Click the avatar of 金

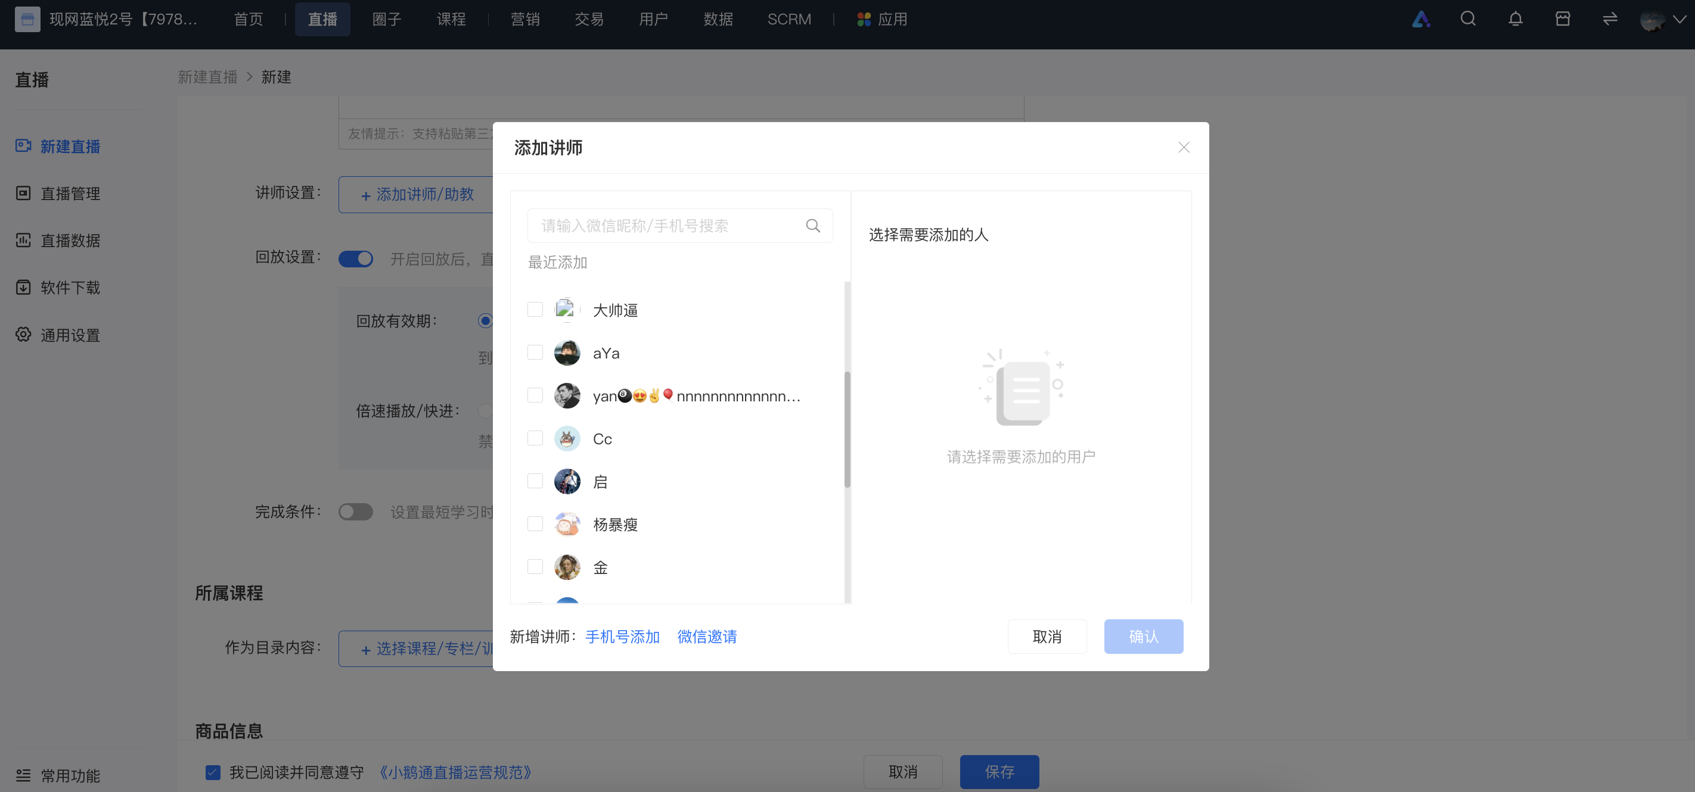coord(567,566)
